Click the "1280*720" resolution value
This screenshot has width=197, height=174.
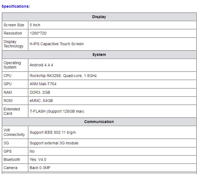click(38, 33)
